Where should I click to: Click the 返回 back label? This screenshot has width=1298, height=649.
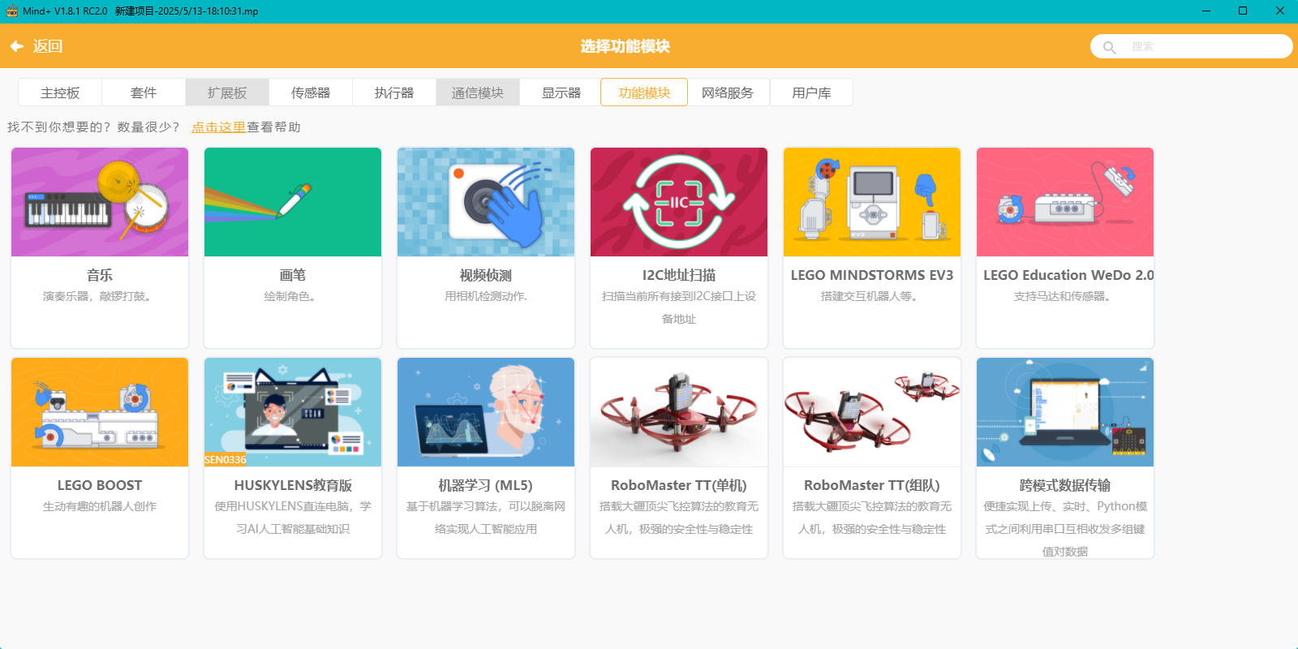[x=48, y=46]
